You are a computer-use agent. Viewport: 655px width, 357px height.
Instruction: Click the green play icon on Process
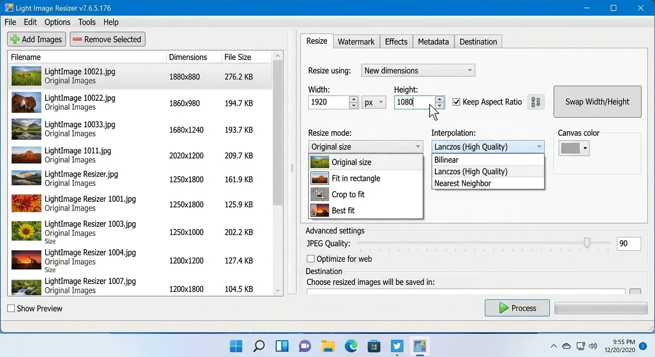pyautogui.click(x=503, y=308)
